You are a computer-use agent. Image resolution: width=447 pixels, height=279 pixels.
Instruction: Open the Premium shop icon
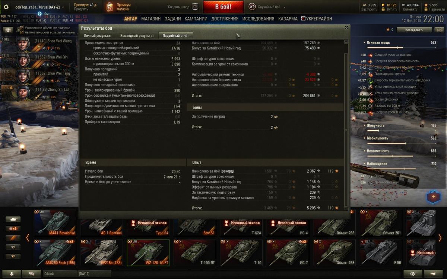[110, 7]
